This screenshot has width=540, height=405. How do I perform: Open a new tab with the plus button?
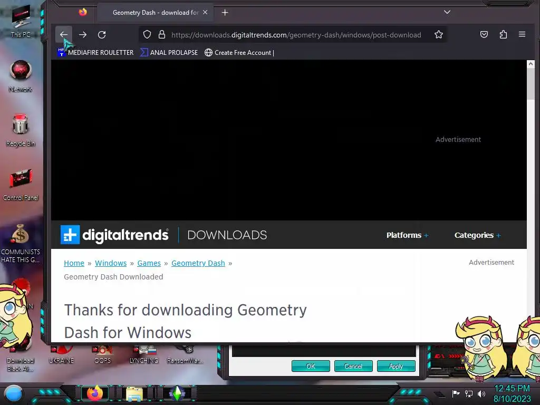coord(225,13)
